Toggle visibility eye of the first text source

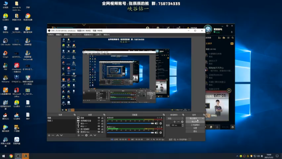pyautogui.click(x=99, y=123)
